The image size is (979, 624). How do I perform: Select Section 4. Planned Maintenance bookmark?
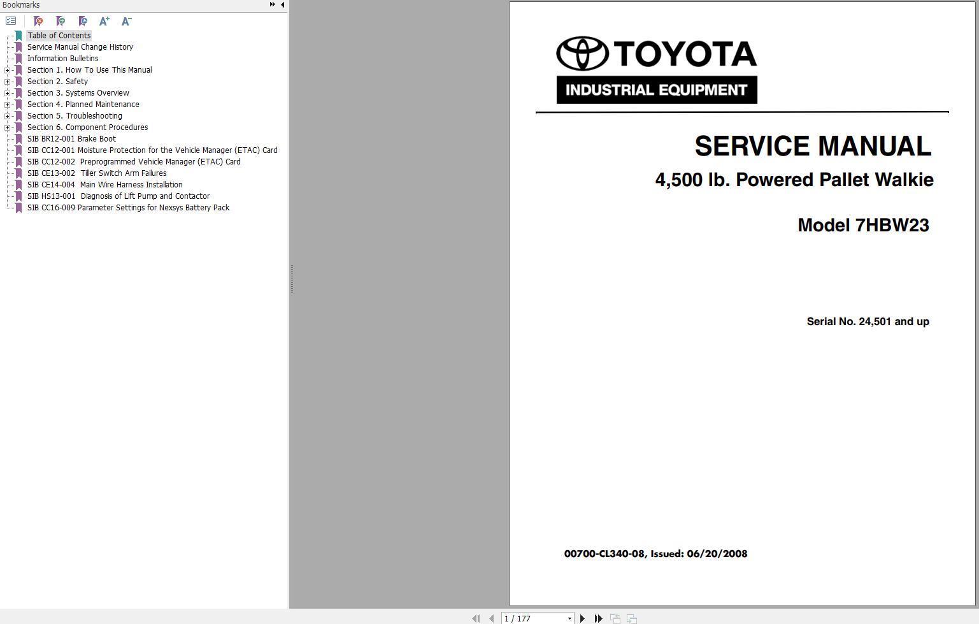(x=83, y=105)
